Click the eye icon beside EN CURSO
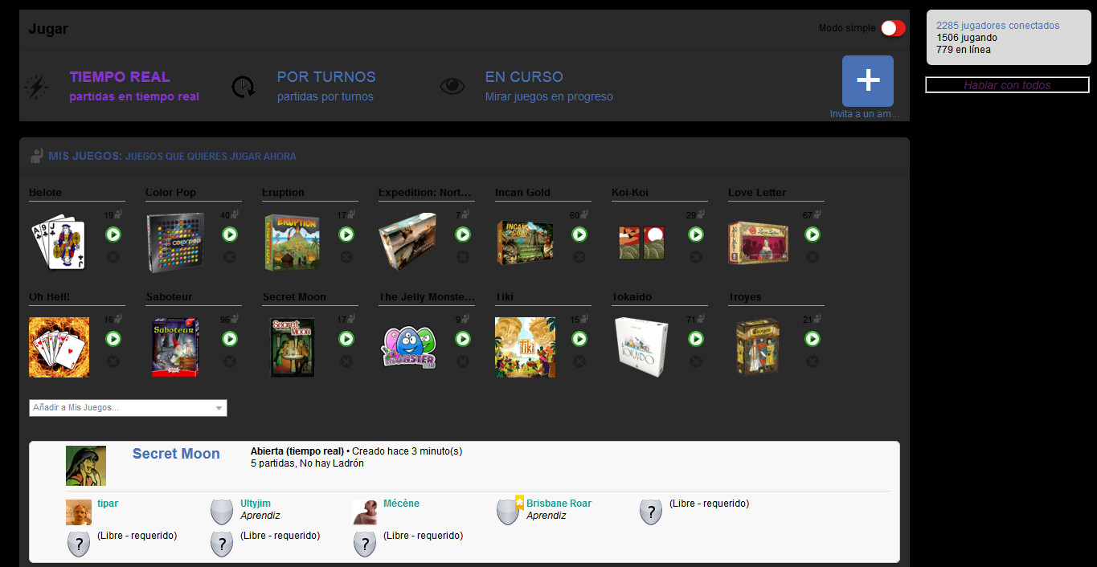1097x567 pixels. pyautogui.click(x=452, y=86)
